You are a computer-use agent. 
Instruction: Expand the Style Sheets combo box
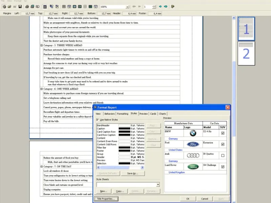[x=158, y=185]
